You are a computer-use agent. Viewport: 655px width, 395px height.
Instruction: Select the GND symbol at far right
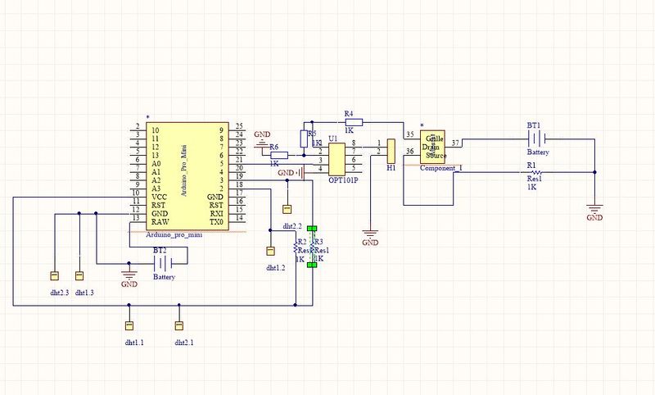click(595, 211)
